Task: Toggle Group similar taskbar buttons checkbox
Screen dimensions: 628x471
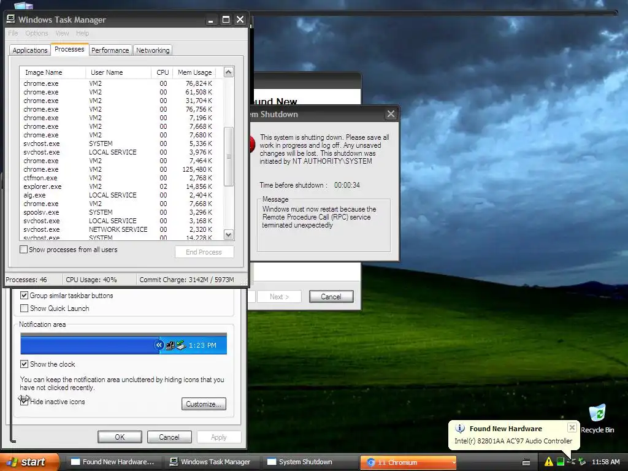Action: [24, 296]
